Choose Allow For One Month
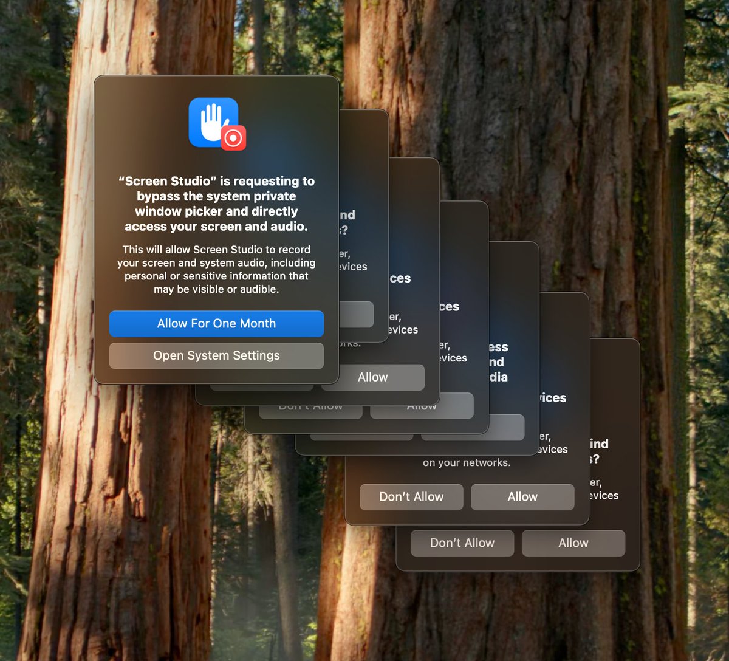The width and height of the screenshot is (729, 661). 216,324
